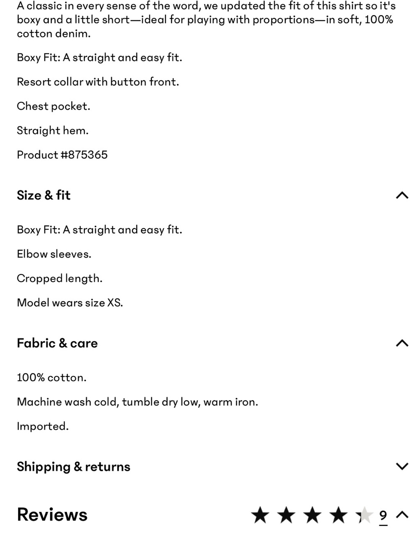The image size is (420, 560).
Task: Select the Size & fit section heading
Action: (44, 195)
